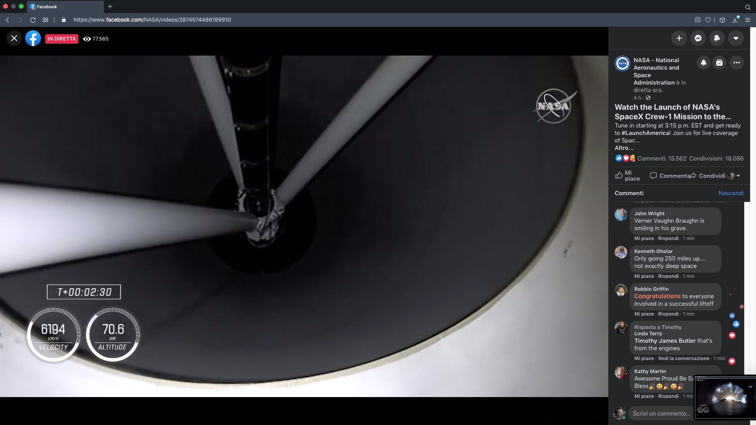Open browser downloads panel
Screen dimensions: 756x425
coord(735,20)
